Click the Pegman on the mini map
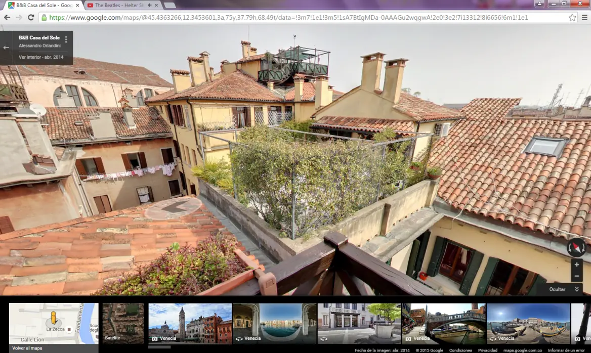This screenshot has width=591, height=353. pyautogui.click(x=54, y=318)
